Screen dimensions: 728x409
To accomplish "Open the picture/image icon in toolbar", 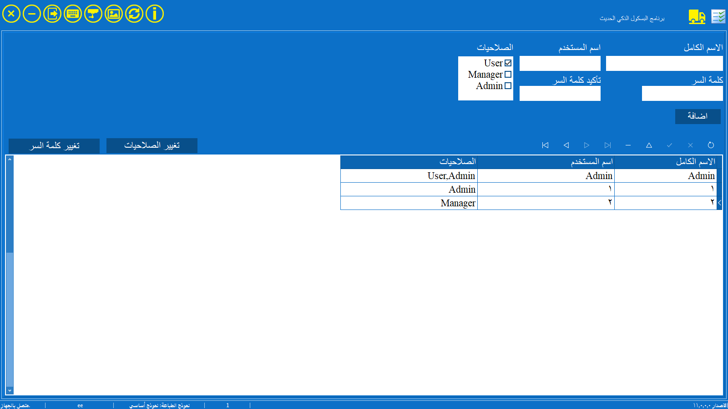I will (x=114, y=14).
